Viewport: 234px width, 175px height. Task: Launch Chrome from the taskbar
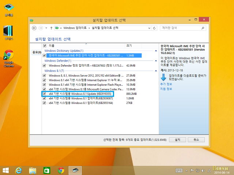(x=61, y=171)
